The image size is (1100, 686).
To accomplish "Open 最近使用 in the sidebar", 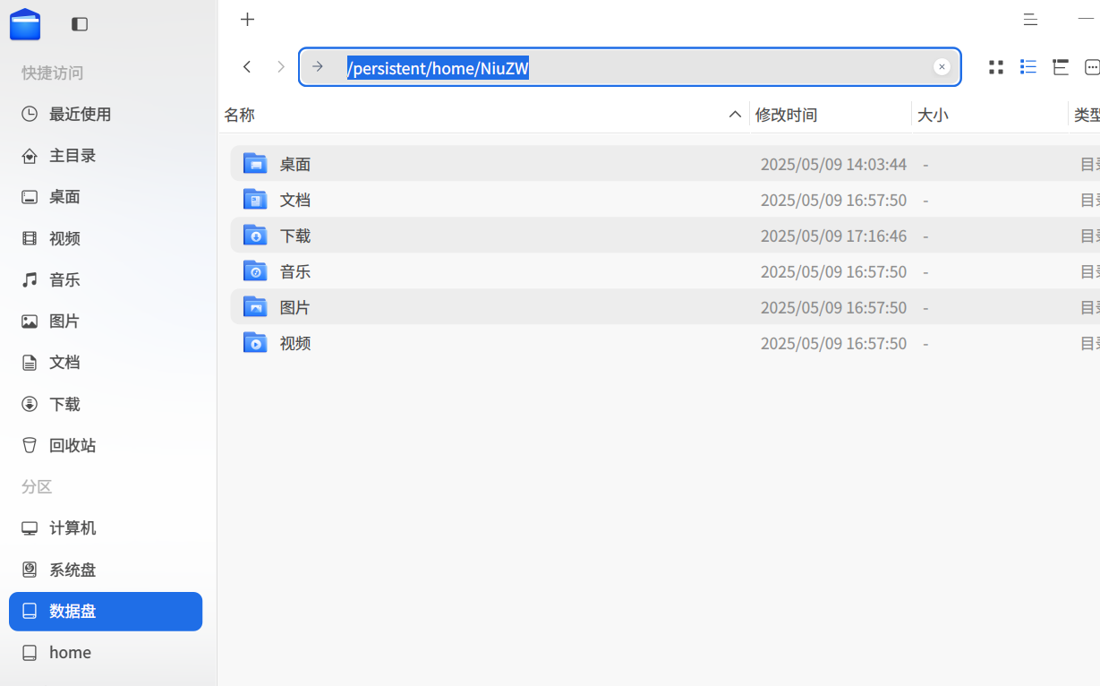I will (106, 115).
